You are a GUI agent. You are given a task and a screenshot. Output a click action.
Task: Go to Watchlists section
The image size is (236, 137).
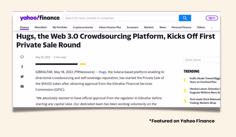pyautogui.click(x=41, y=27)
